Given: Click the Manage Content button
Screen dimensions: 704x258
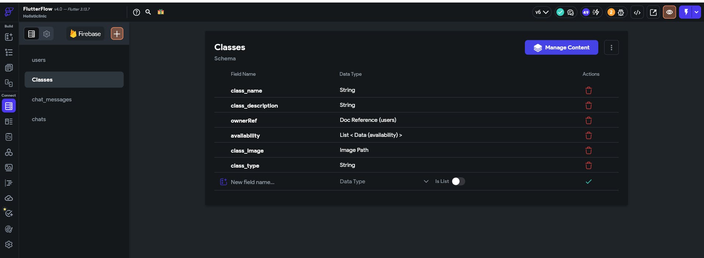Looking at the screenshot, I should (561, 48).
